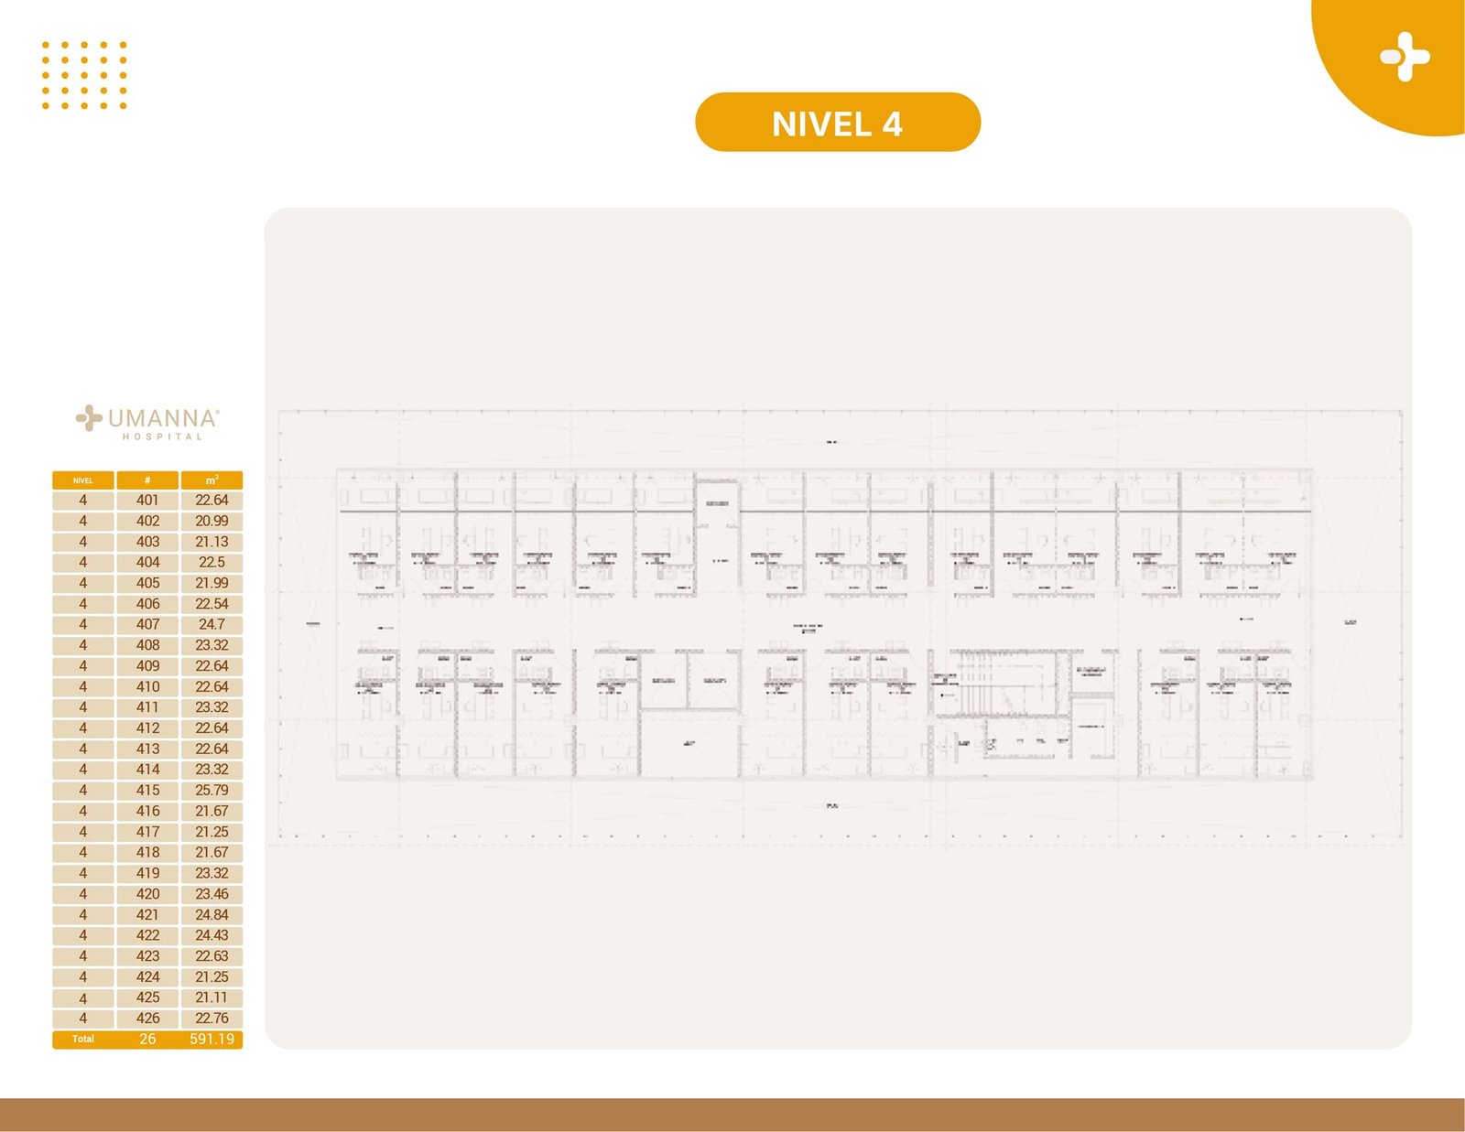Viewport: 1465px width, 1132px height.
Task: Select the total area value 591.19
Action: coord(212,1040)
